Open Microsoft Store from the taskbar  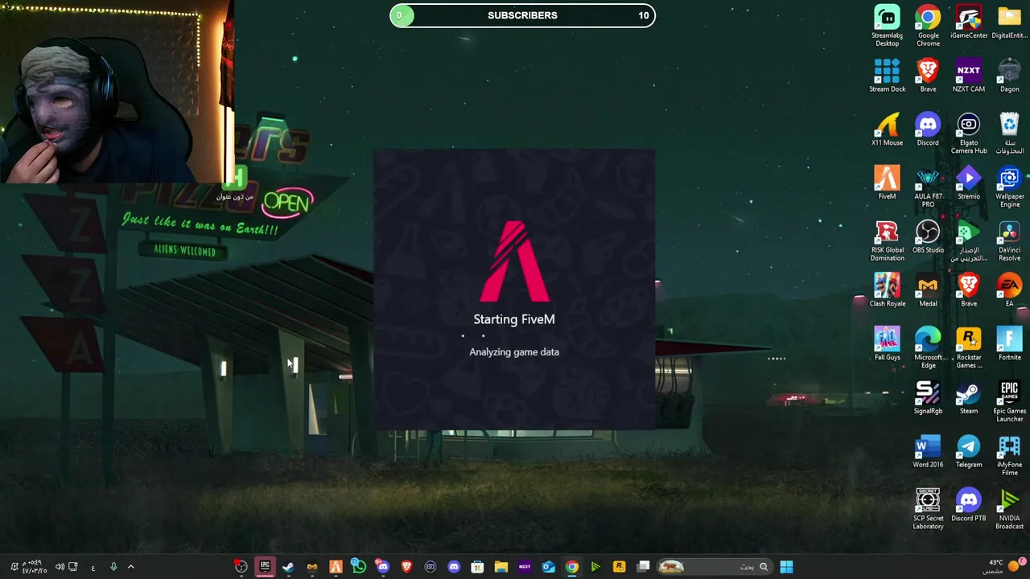tap(477, 567)
